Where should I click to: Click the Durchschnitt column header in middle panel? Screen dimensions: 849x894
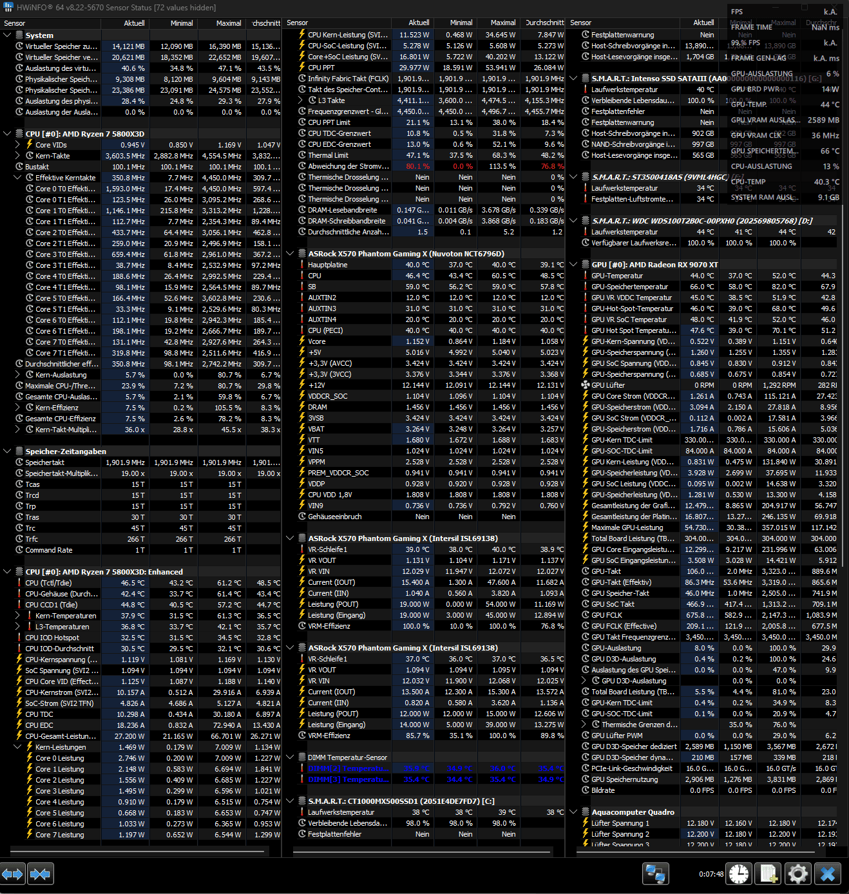(x=543, y=23)
